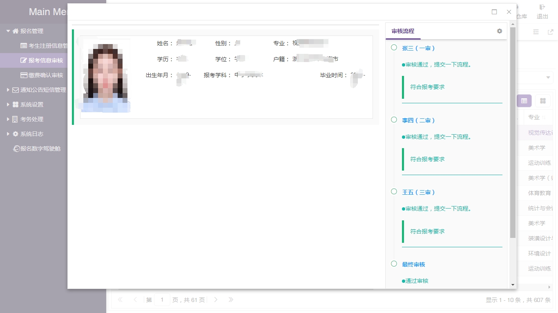Open the 缴费确认审核 menu item
Viewport: 558px width, 313px height.
[x=42, y=75]
